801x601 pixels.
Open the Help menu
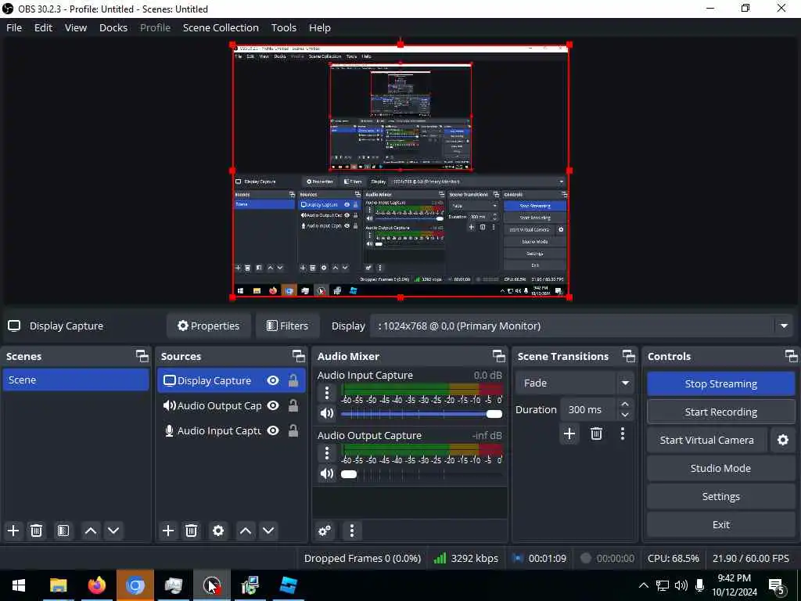point(320,27)
